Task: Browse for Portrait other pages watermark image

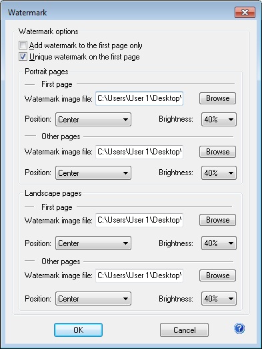Action: (x=217, y=152)
